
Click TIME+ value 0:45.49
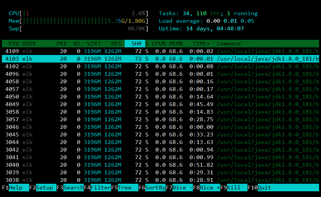202,104
